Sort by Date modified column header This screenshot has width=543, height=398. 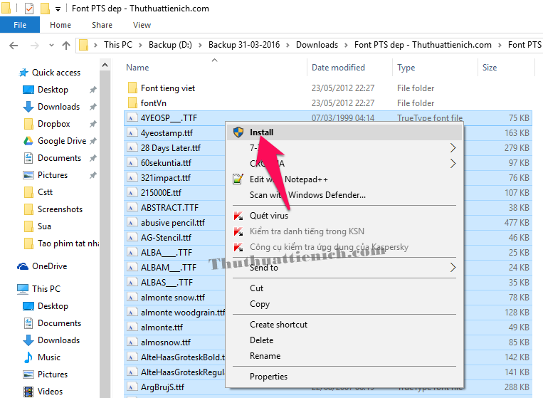click(338, 68)
